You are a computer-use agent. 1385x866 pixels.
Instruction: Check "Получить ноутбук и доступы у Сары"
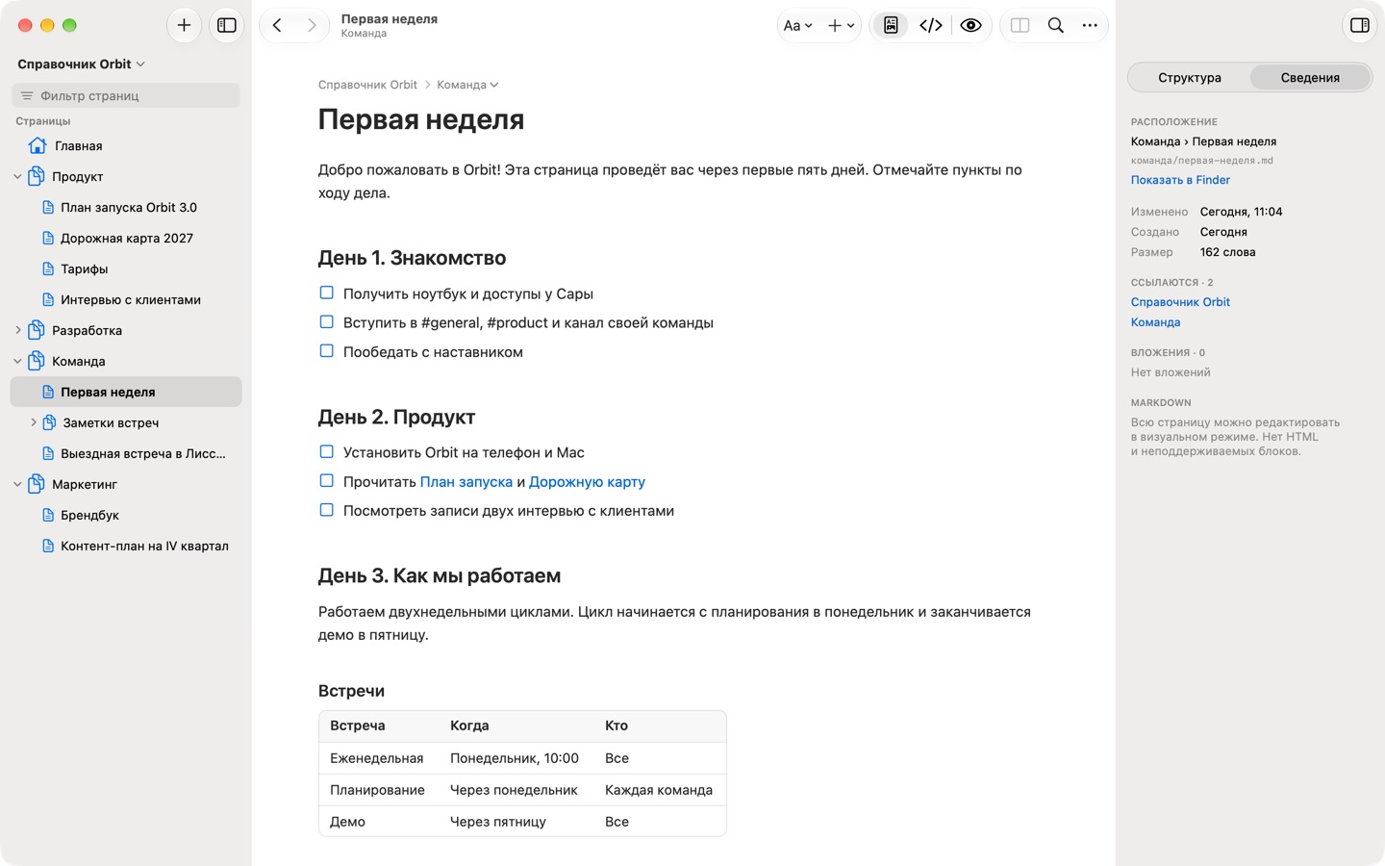tap(327, 293)
